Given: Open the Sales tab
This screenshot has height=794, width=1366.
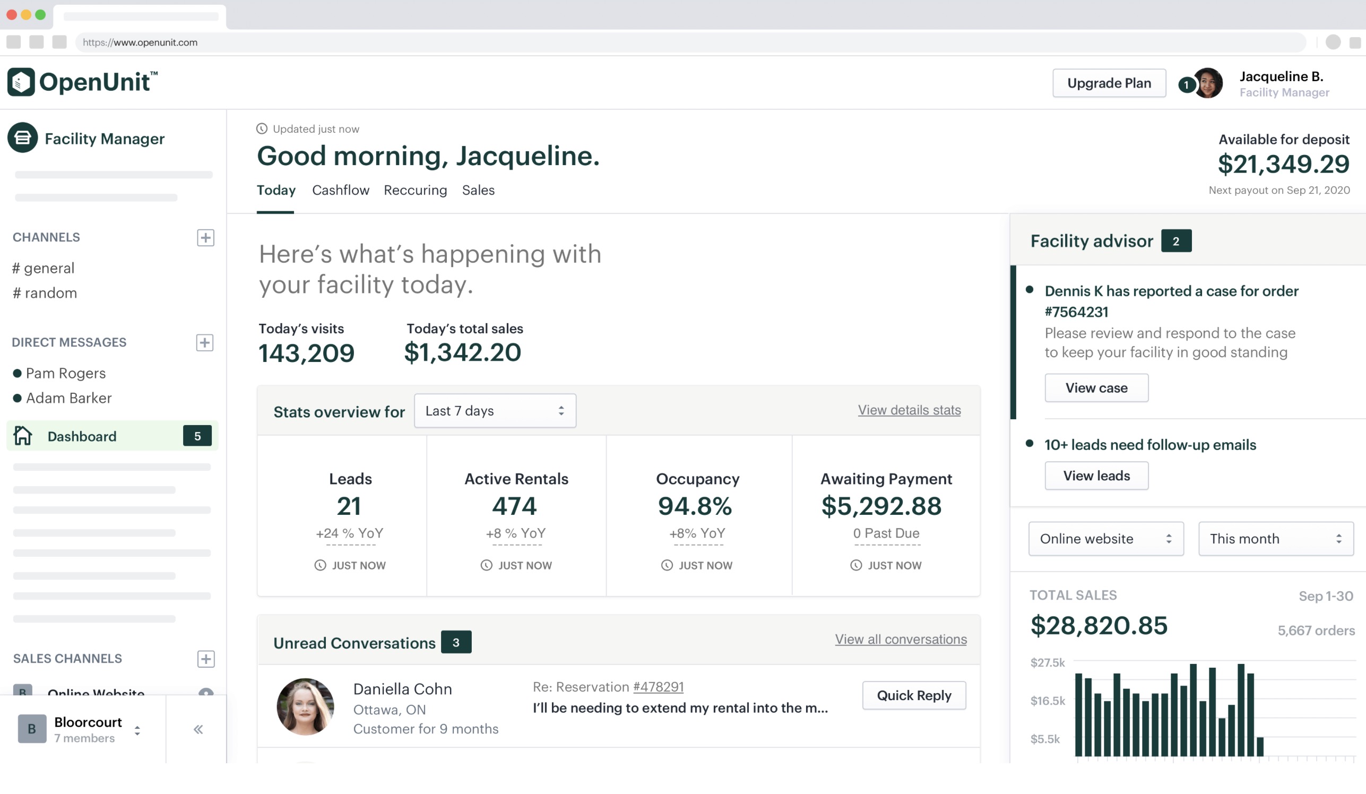Looking at the screenshot, I should pos(478,190).
